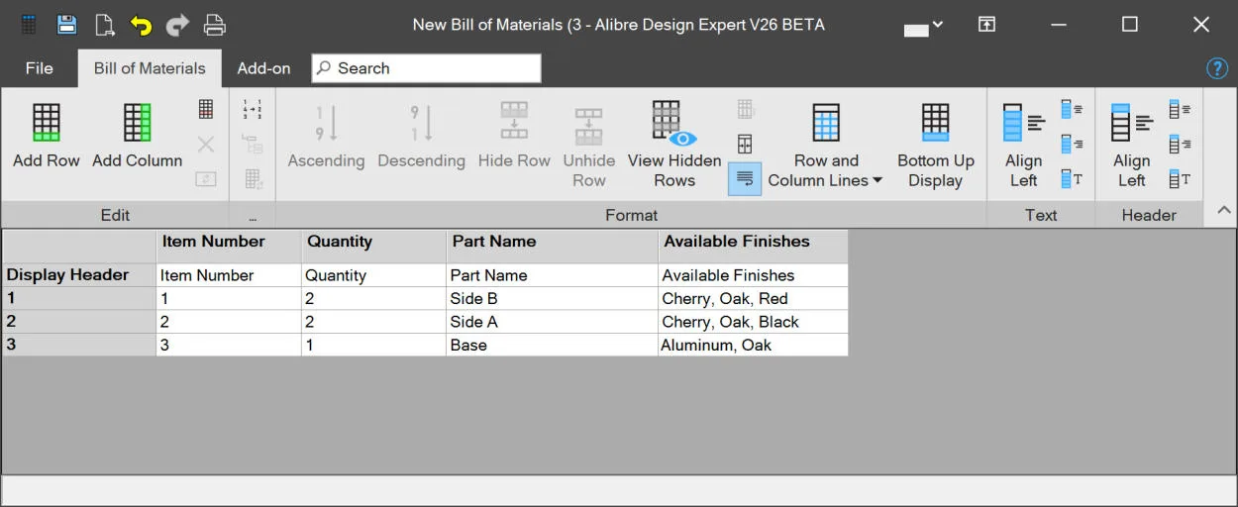Screen dimensions: 1238x507
Task: Save the bill of materials
Action: click(67, 25)
